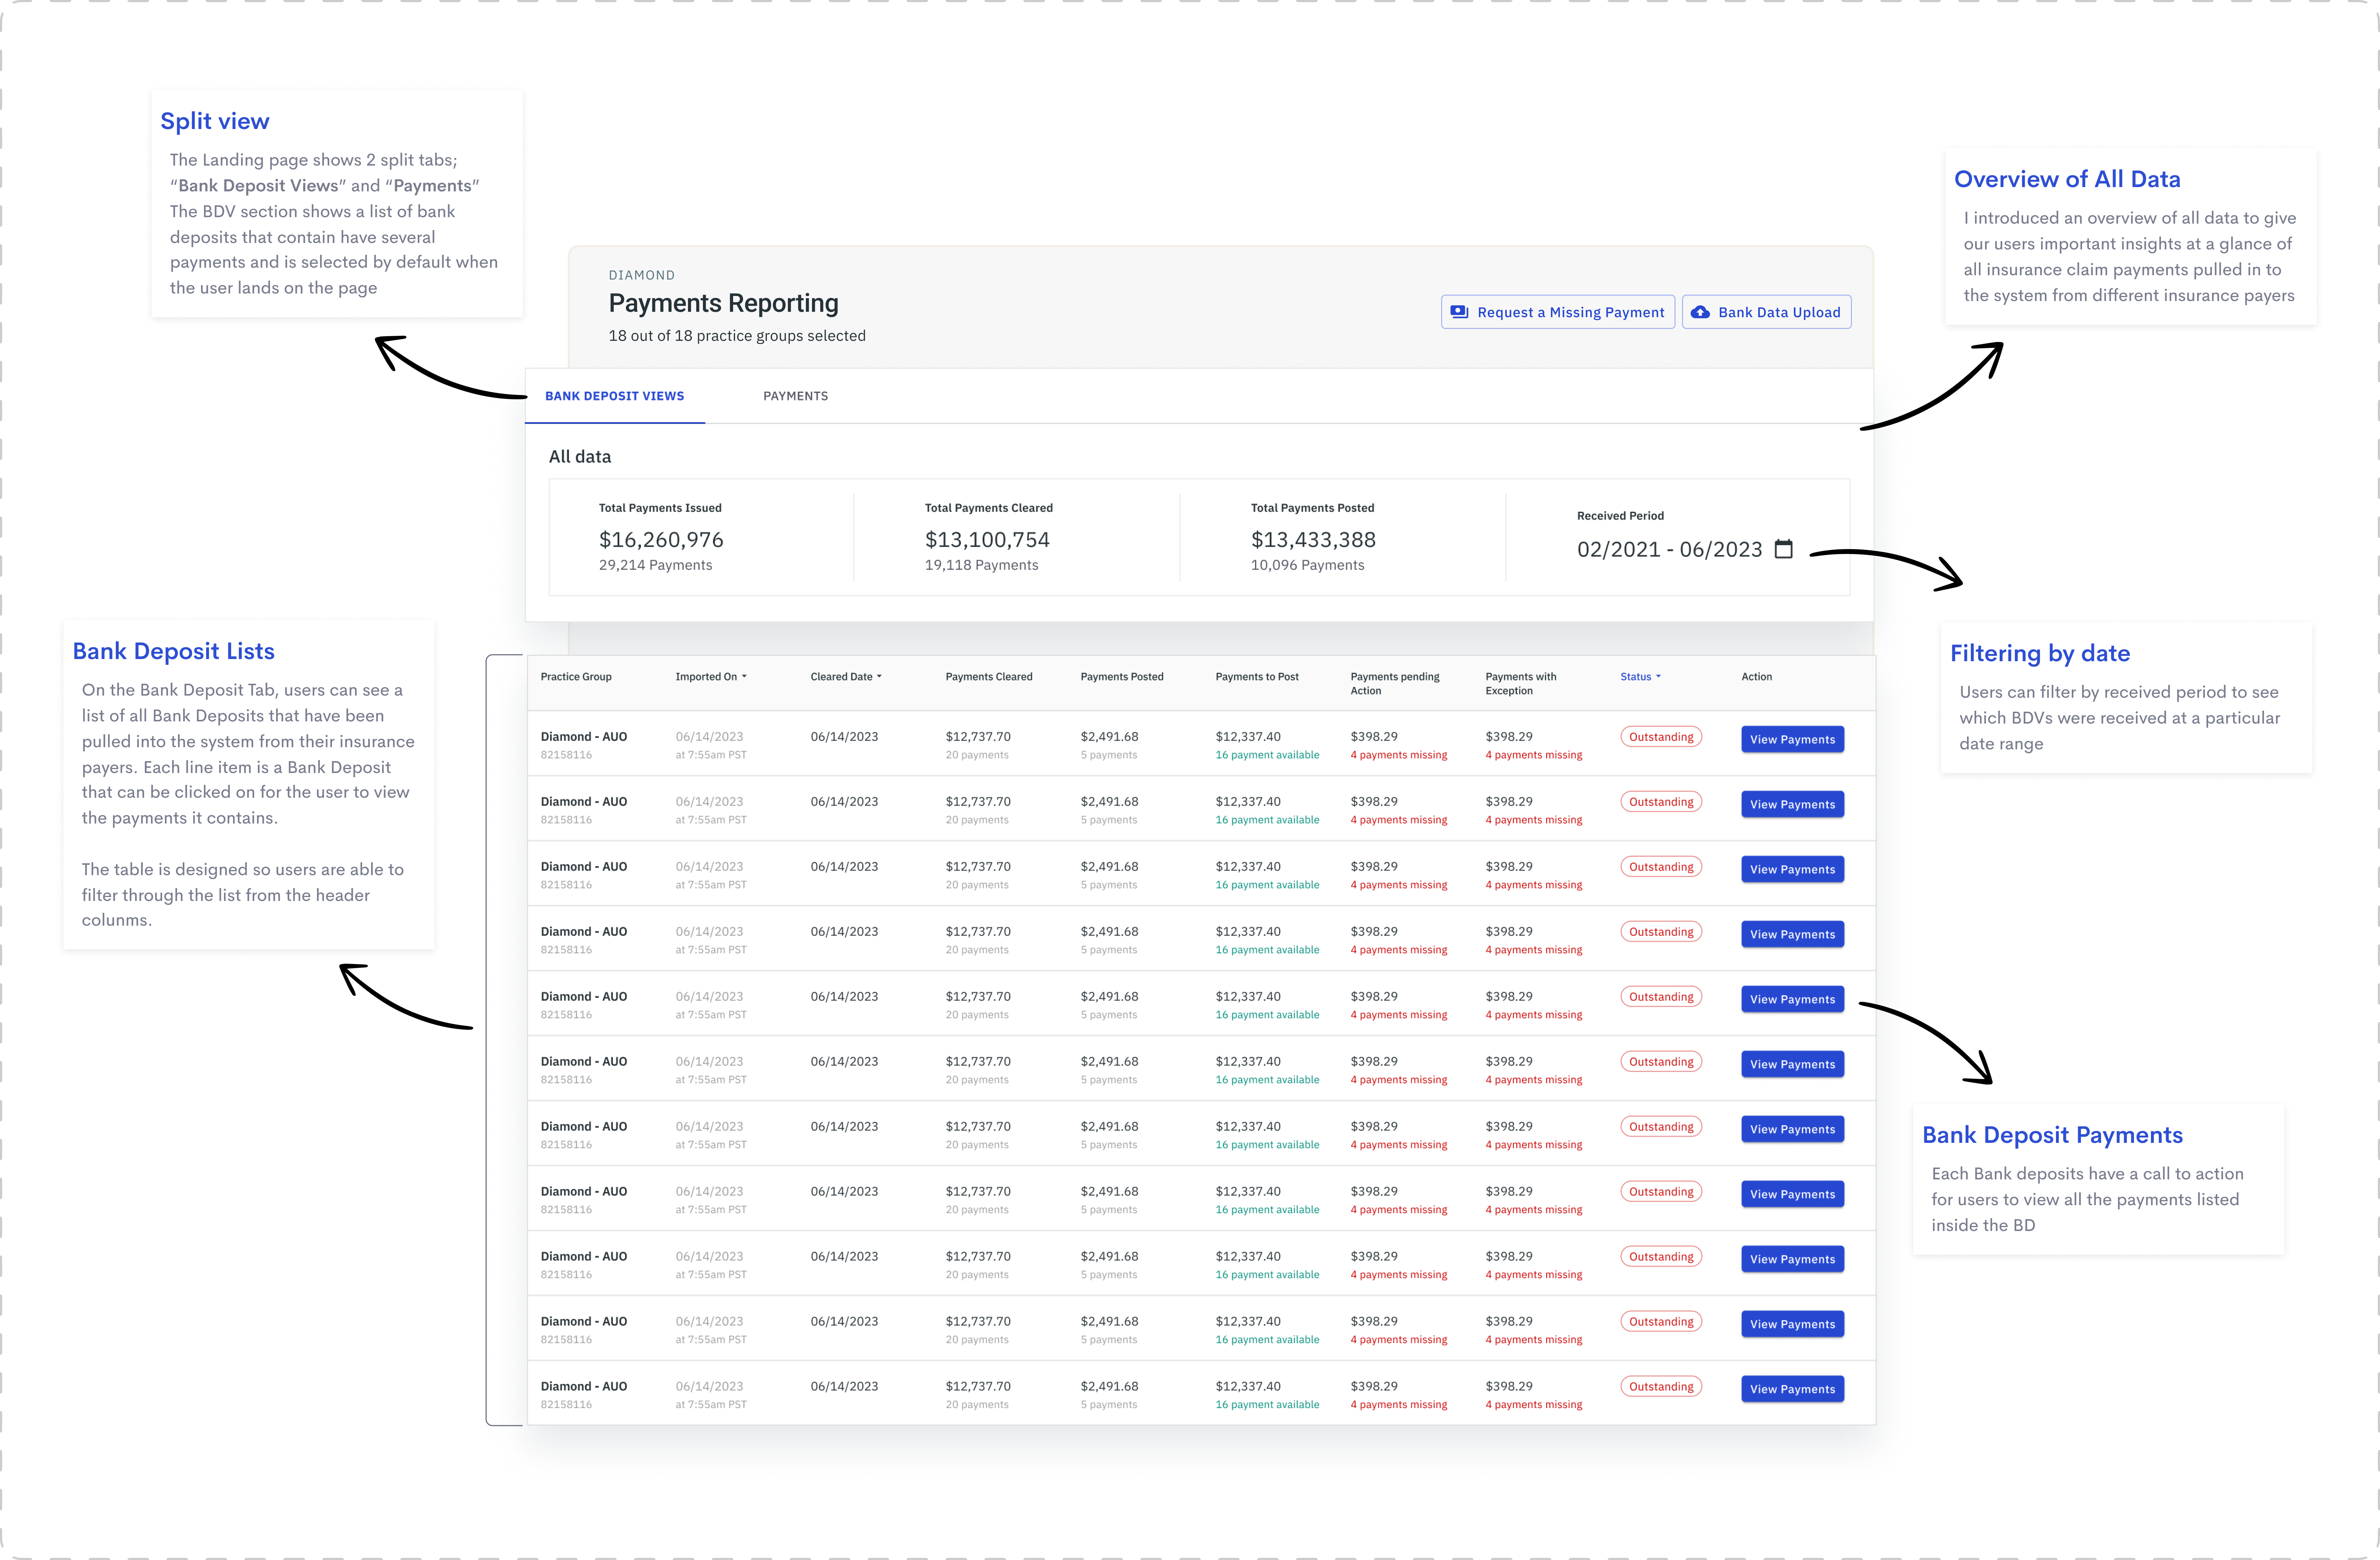Select the Diamond - AUO entry in the fifth row
This screenshot has width=2380, height=1560.
(x=584, y=997)
